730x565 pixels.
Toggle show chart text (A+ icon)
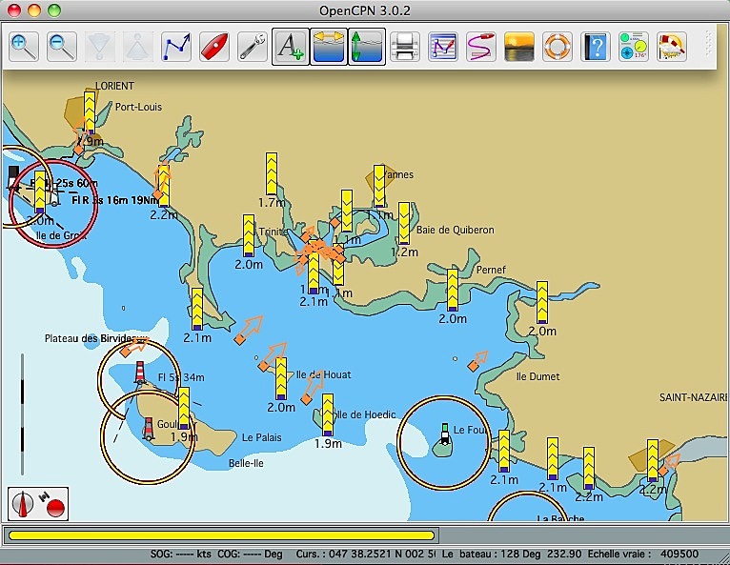click(x=291, y=47)
